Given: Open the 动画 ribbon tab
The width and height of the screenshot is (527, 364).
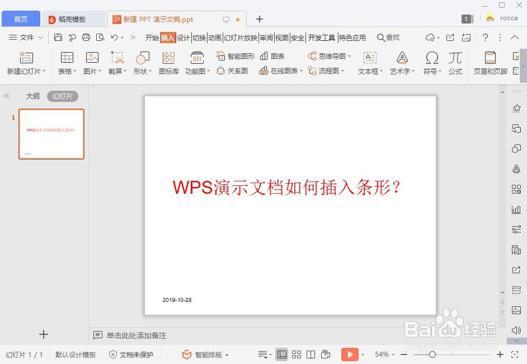Looking at the screenshot, I should [215, 38].
